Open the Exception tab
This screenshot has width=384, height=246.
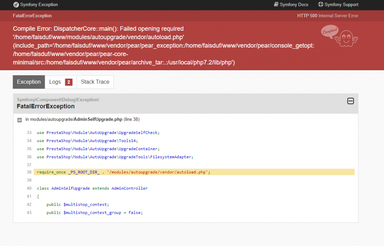29,82
